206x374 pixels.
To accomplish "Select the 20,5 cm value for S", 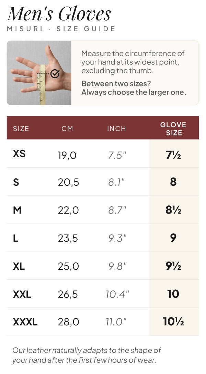I will (x=68, y=182).
